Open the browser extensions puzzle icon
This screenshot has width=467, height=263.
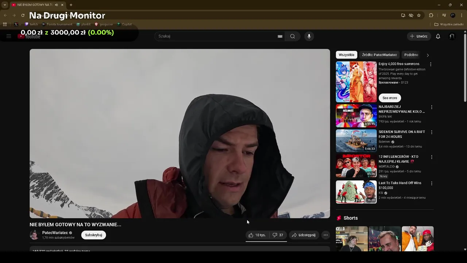[x=431, y=15]
